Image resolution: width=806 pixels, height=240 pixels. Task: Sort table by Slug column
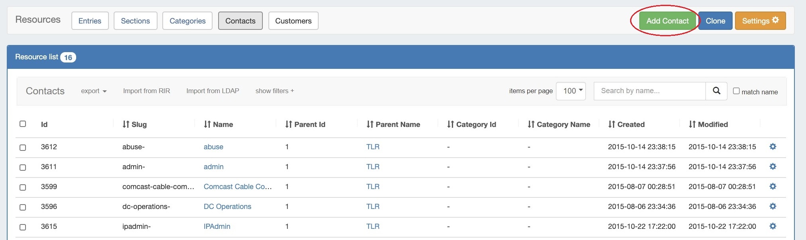coord(134,125)
